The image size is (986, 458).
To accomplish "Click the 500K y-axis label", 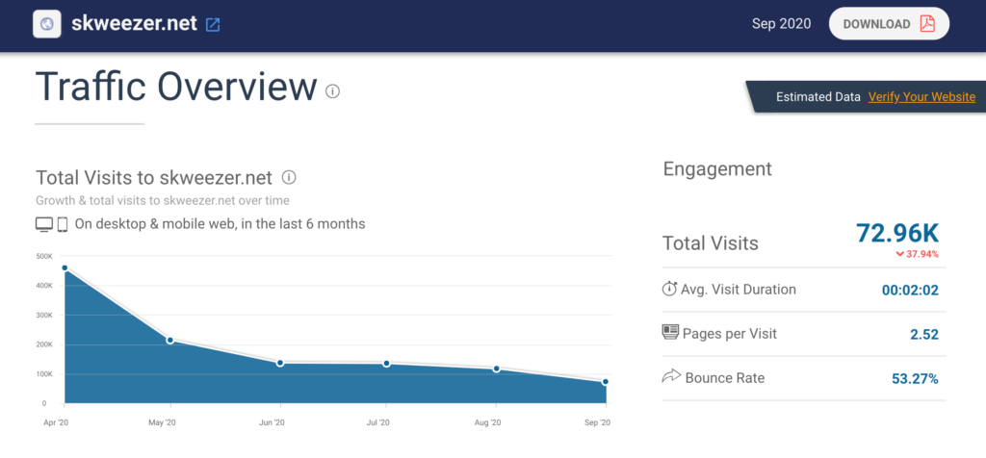I will 44,256.
